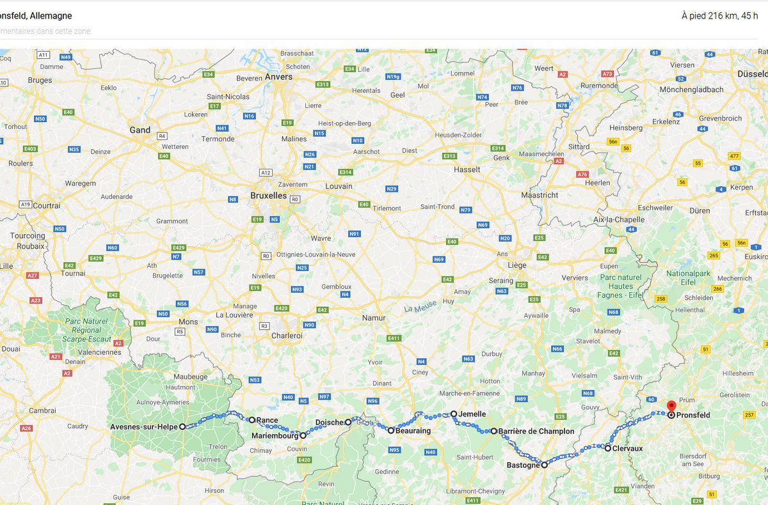Image resolution: width=768 pixels, height=505 pixels.
Task: Click the Marche-en-Famenne town label
Action: coord(469,392)
